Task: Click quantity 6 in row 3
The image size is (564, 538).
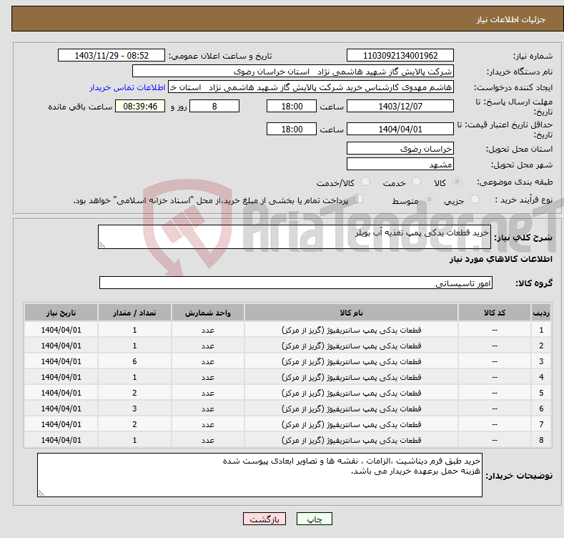Action: point(134,361)
